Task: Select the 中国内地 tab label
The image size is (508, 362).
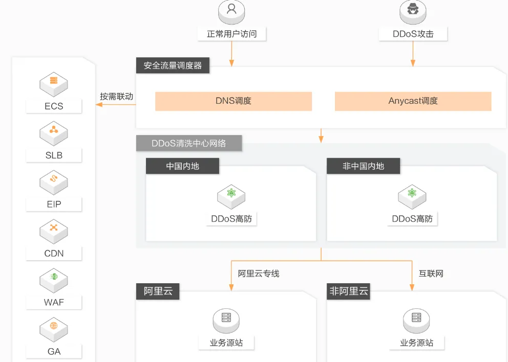Action: click(x=182, y=166)
